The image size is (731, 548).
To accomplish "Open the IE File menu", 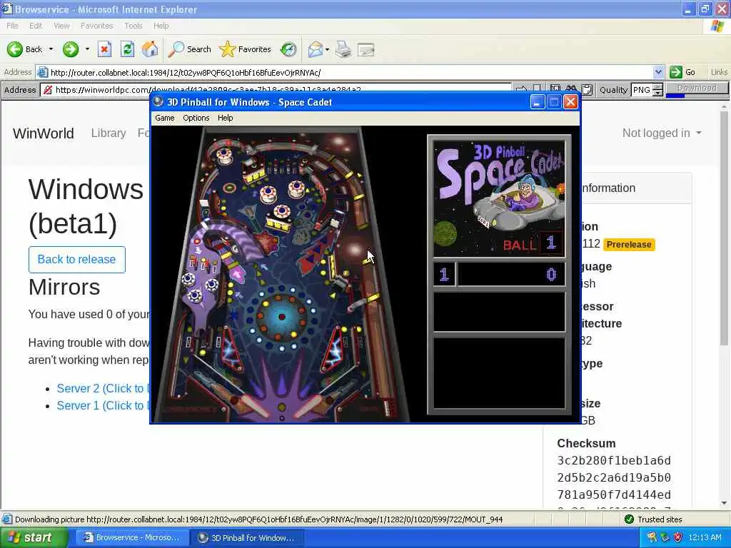I will coord(13,26).
